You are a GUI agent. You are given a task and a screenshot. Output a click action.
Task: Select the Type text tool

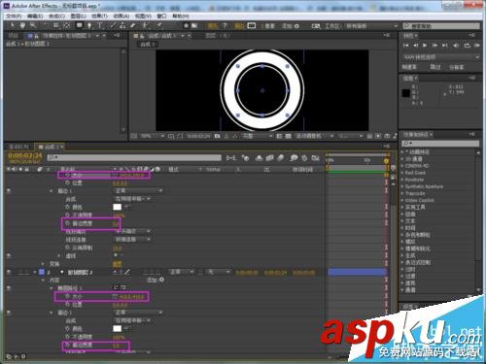tap(100, 25)
